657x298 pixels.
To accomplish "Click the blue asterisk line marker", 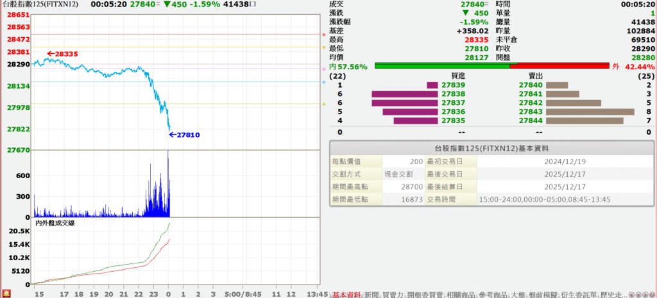I will [323, 83].
